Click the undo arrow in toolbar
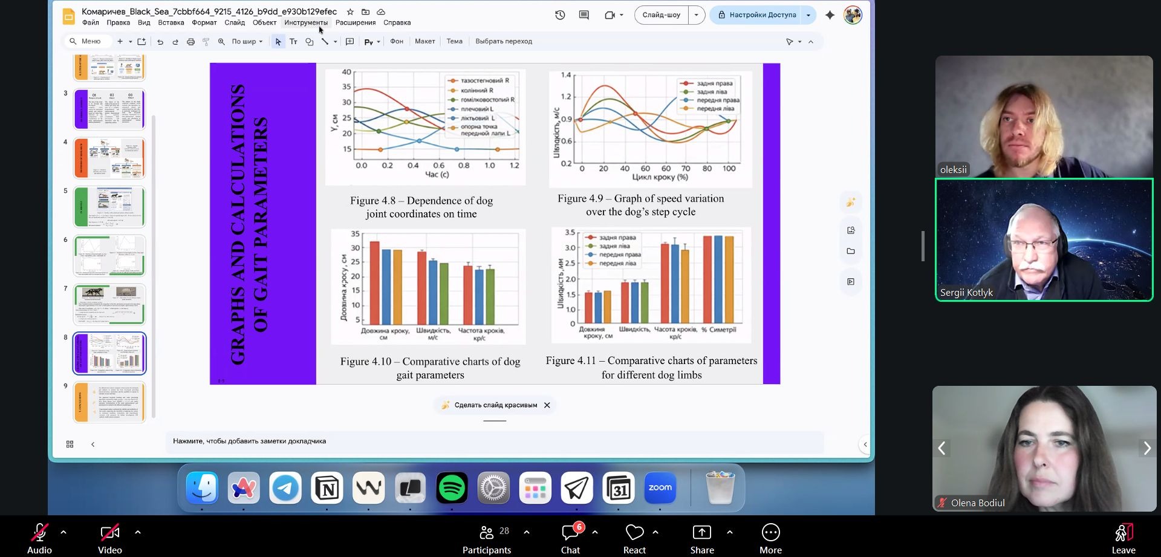 [160, 42]
